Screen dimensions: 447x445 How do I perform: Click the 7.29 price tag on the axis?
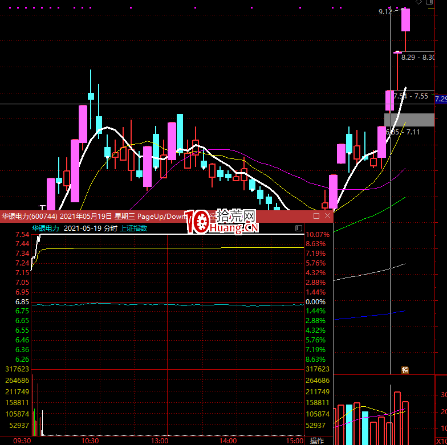tap(441, 99)
